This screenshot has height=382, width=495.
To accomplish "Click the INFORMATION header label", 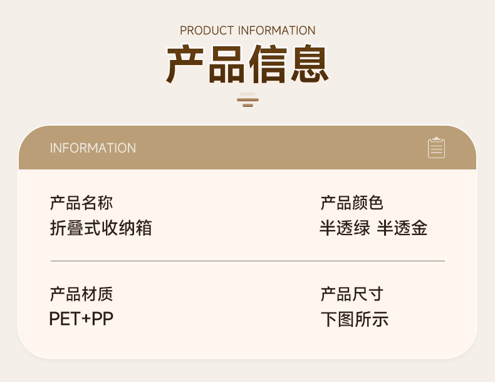I will tap(93, 148).
